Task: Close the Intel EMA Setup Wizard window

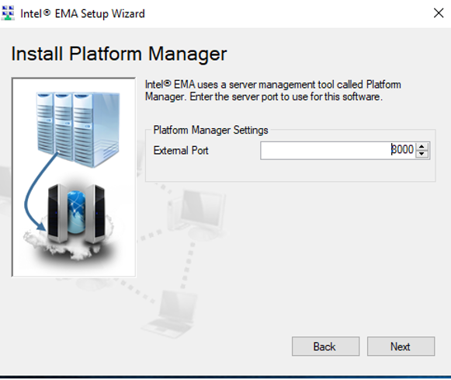Action: coord(439,13)
